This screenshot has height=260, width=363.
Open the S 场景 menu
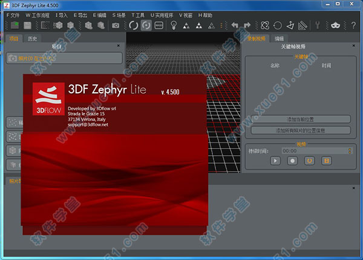(119, 15)
